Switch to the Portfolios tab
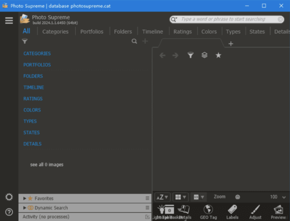Viewport: 290px width, 221px height. [92, 32]
